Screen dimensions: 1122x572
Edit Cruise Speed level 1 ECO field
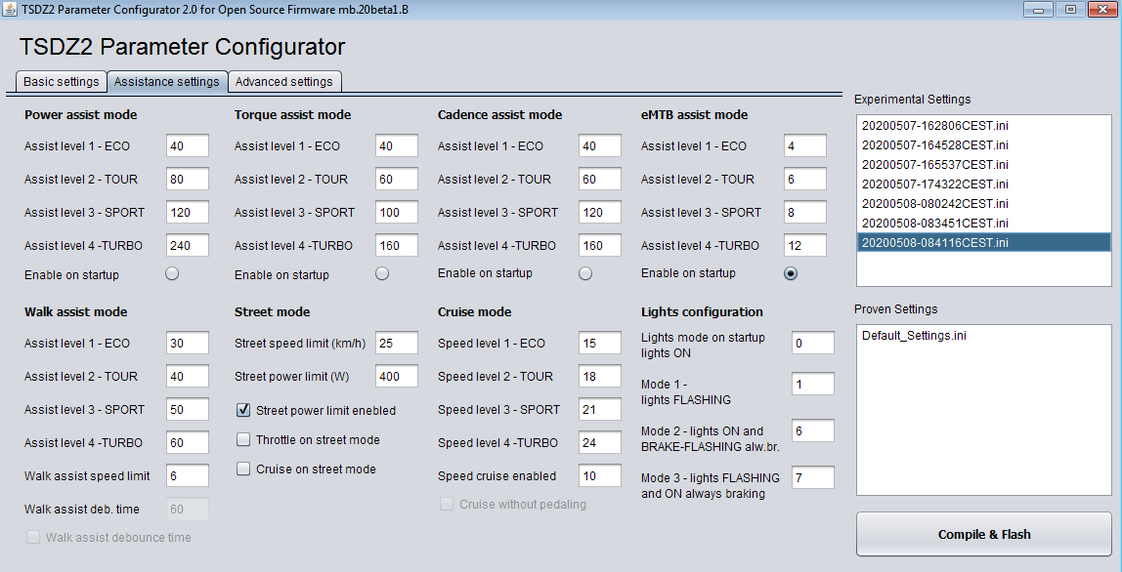[600, 344]
